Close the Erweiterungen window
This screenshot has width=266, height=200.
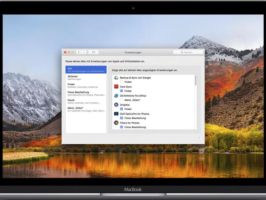point(65,52)
